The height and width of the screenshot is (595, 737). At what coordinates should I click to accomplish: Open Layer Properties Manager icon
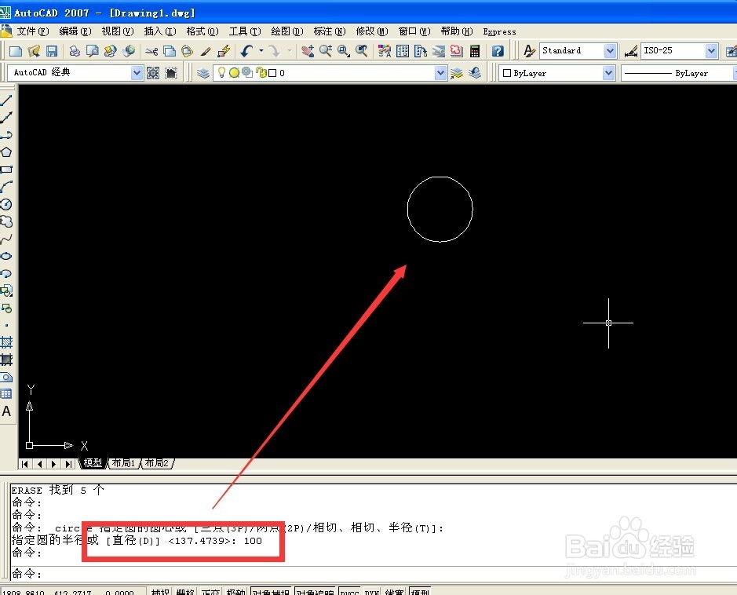coord(203,73)
